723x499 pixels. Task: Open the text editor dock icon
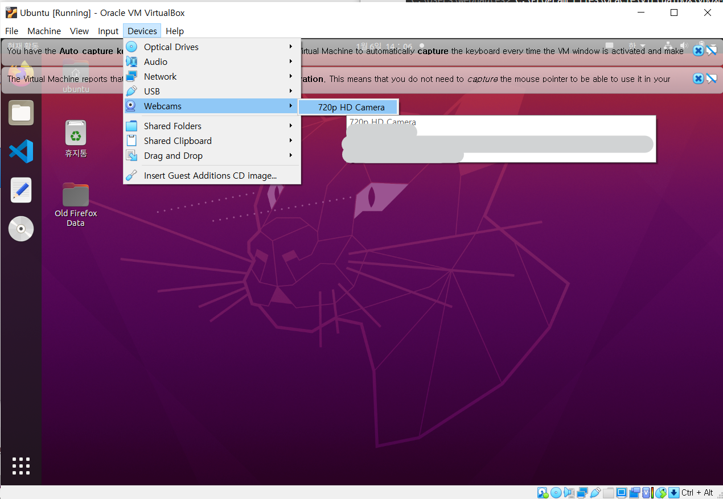(x=21, y=190)
